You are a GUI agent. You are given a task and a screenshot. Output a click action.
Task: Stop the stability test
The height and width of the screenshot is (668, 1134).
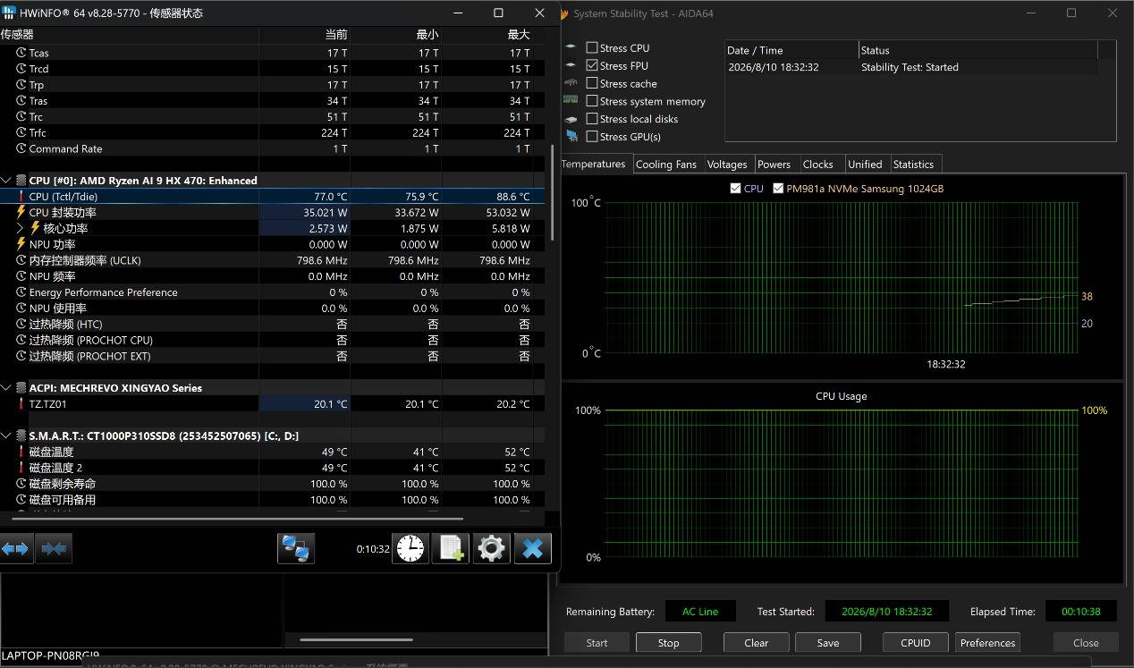pos(668,643)
